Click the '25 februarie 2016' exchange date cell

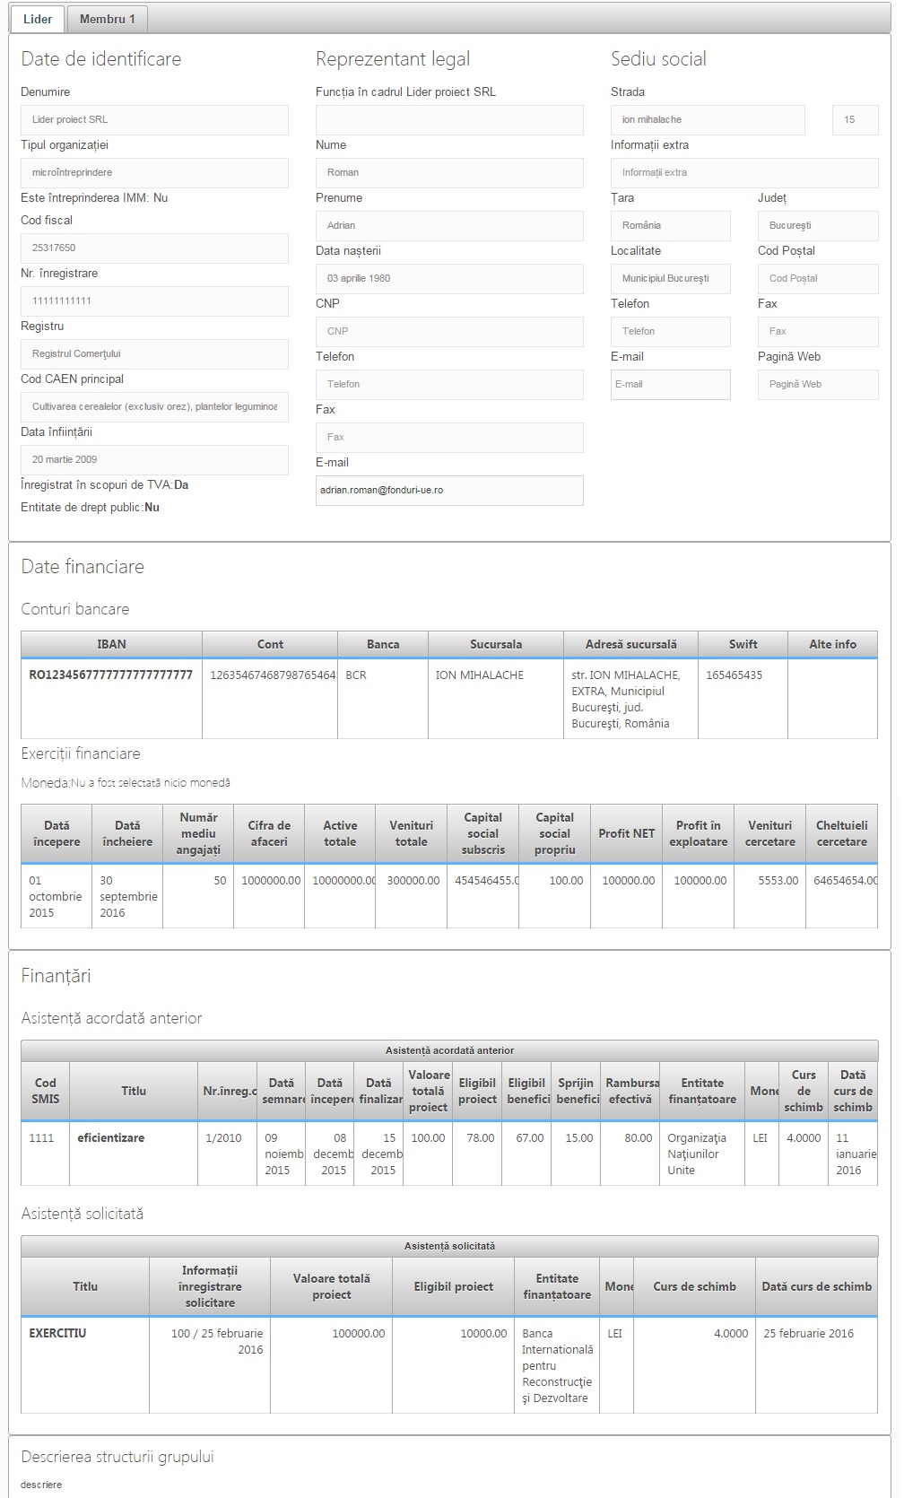(x=817, y=1365)
